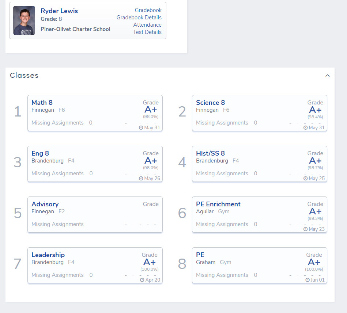Open Hist/SS 8 class link
This screenshot has width=347, height=313.
pos(210,153)
